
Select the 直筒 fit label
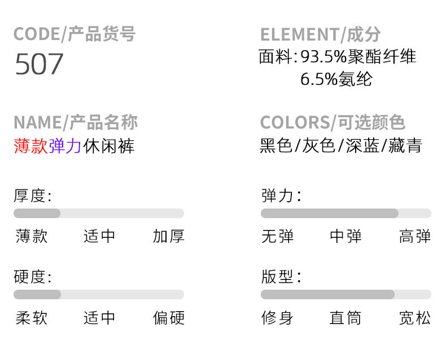click(x=346, y=318)
